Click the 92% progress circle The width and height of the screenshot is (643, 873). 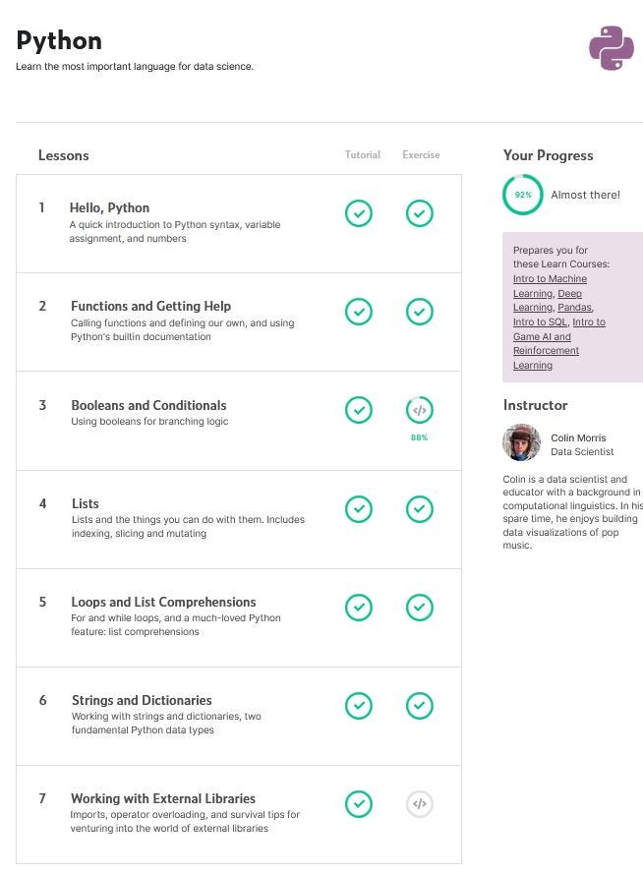pos(522,195)
